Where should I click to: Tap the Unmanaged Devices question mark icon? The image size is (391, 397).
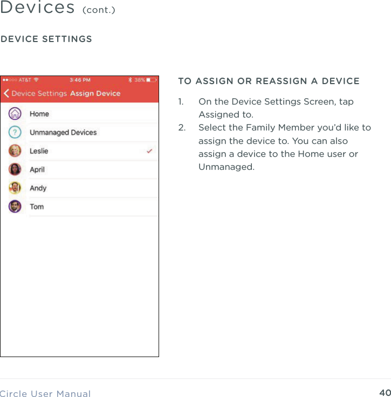point(15,132)
